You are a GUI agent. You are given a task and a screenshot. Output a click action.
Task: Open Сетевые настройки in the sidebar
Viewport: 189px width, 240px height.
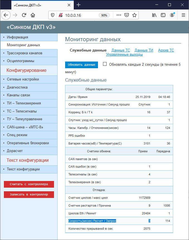pyautogui.click(x=23, y=79)
